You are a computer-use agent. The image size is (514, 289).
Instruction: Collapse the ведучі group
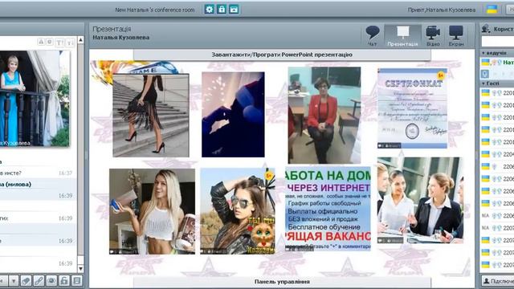click(x=497, y=53)
